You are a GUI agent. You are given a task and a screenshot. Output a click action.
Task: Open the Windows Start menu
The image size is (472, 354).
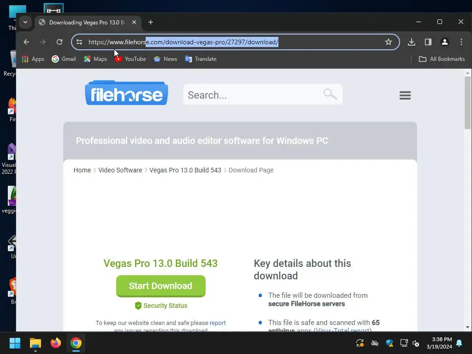click(15, 343)
